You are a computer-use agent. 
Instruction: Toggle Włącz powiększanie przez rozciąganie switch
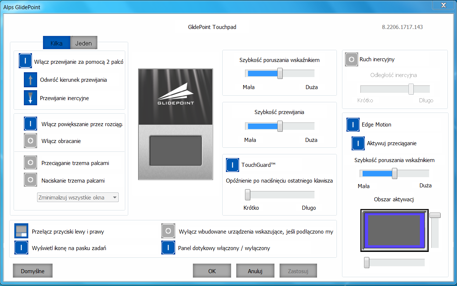coord(30,124)
